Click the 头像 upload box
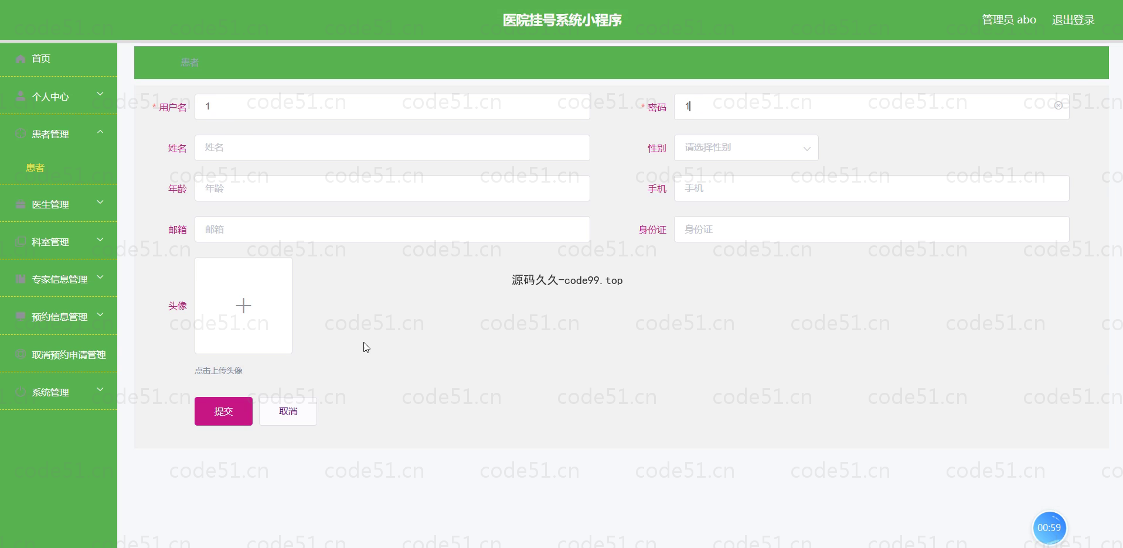This screenshot has height=548, width=1123. [243, 306]
